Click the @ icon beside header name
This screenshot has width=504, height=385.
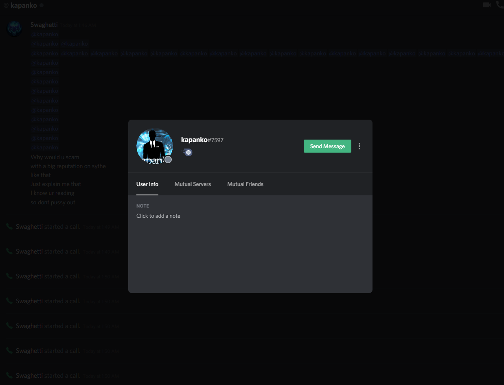[6, 5]
